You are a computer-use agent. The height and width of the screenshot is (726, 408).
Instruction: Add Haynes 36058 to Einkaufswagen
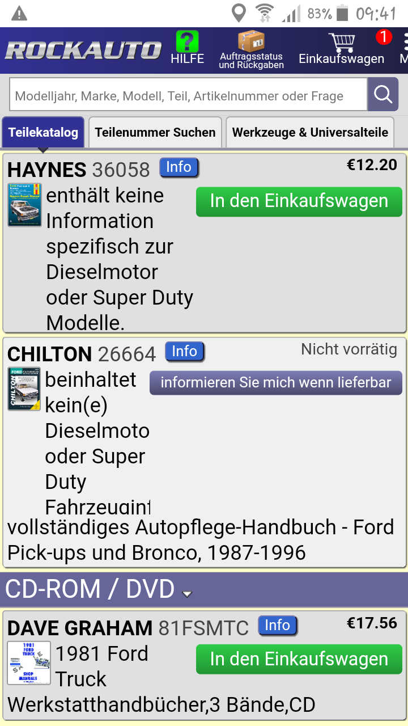(x=299, y=201)
